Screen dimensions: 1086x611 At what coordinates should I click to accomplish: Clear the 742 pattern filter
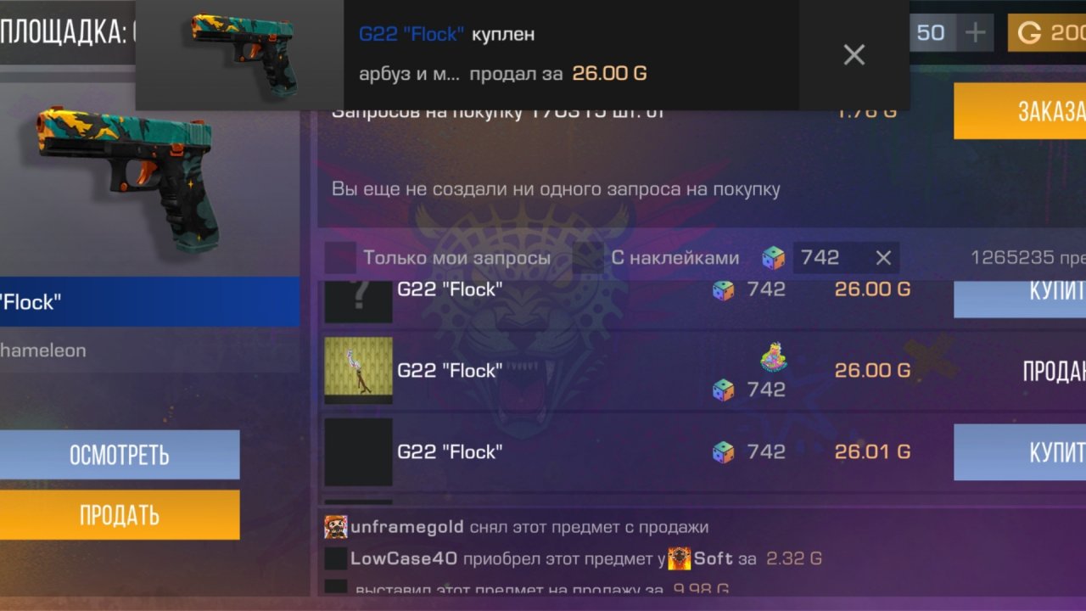coord(883,258)
